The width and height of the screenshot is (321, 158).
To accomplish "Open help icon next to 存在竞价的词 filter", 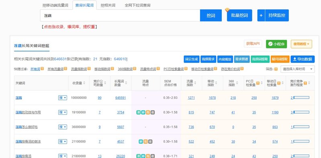I will (242, 69).
